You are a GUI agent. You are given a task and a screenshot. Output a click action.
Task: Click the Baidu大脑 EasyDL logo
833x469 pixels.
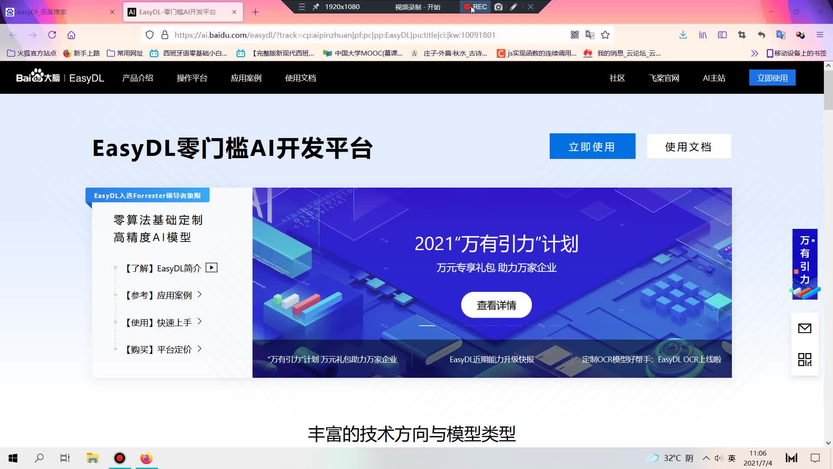[60, 77]
